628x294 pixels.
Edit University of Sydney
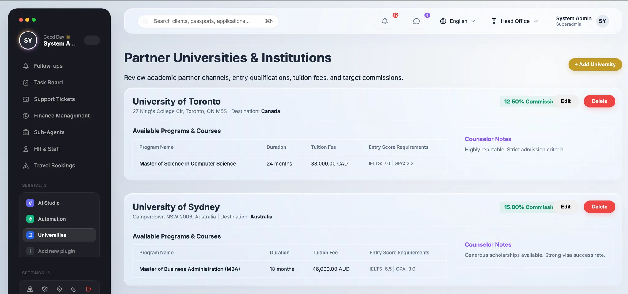[x=565, y=207]
